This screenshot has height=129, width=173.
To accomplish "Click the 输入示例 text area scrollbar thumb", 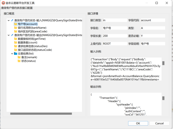I will coord(163,63).
